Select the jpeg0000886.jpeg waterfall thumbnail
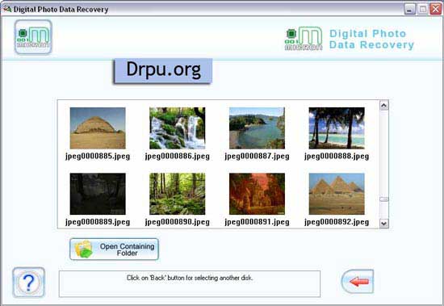This screenshot has height=306, width=444. pyautogui.click(x=178, y=128)
